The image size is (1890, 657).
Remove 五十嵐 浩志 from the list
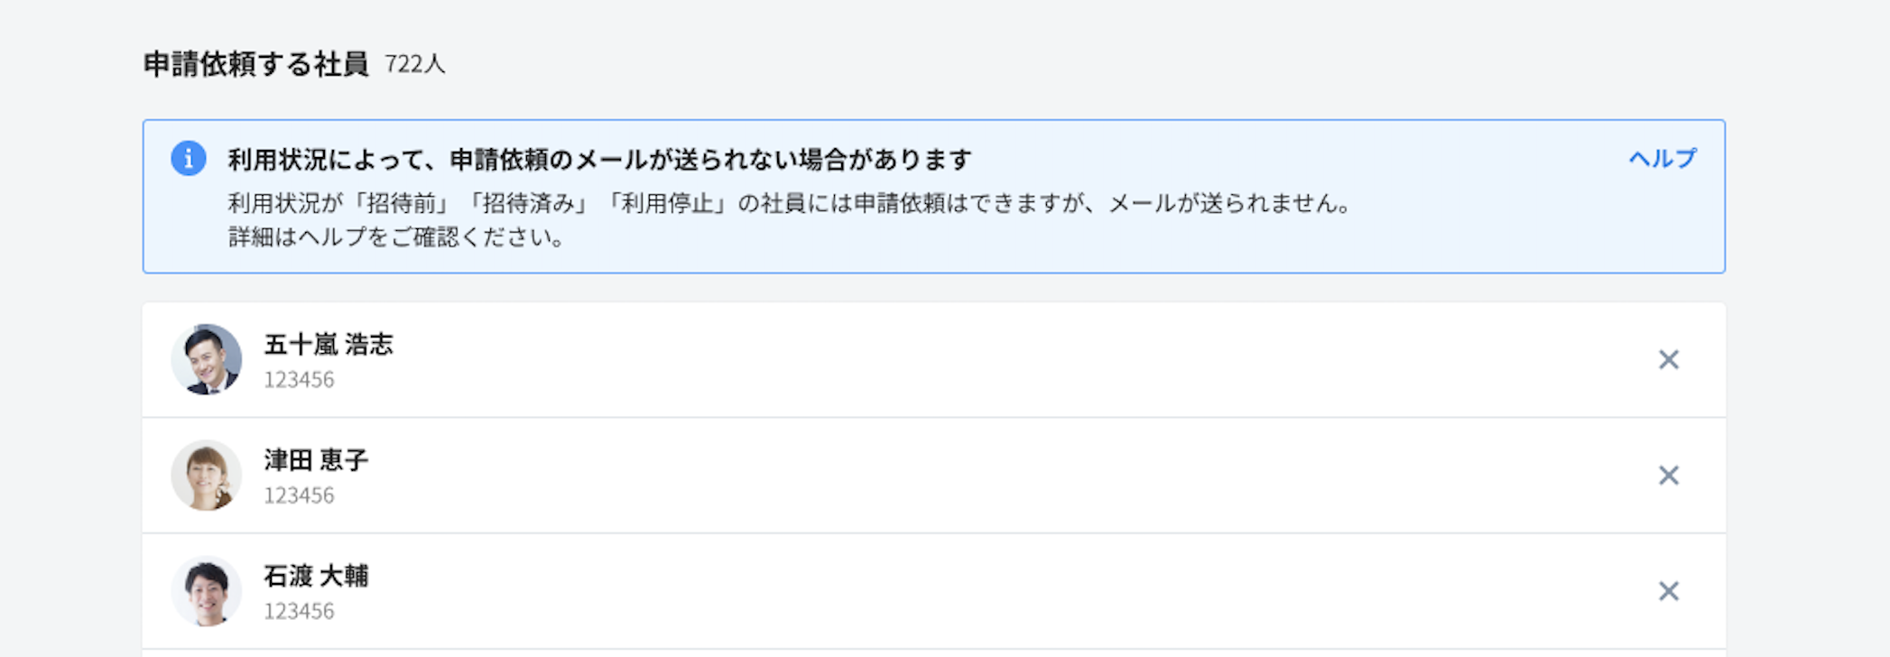[1668, 360]
